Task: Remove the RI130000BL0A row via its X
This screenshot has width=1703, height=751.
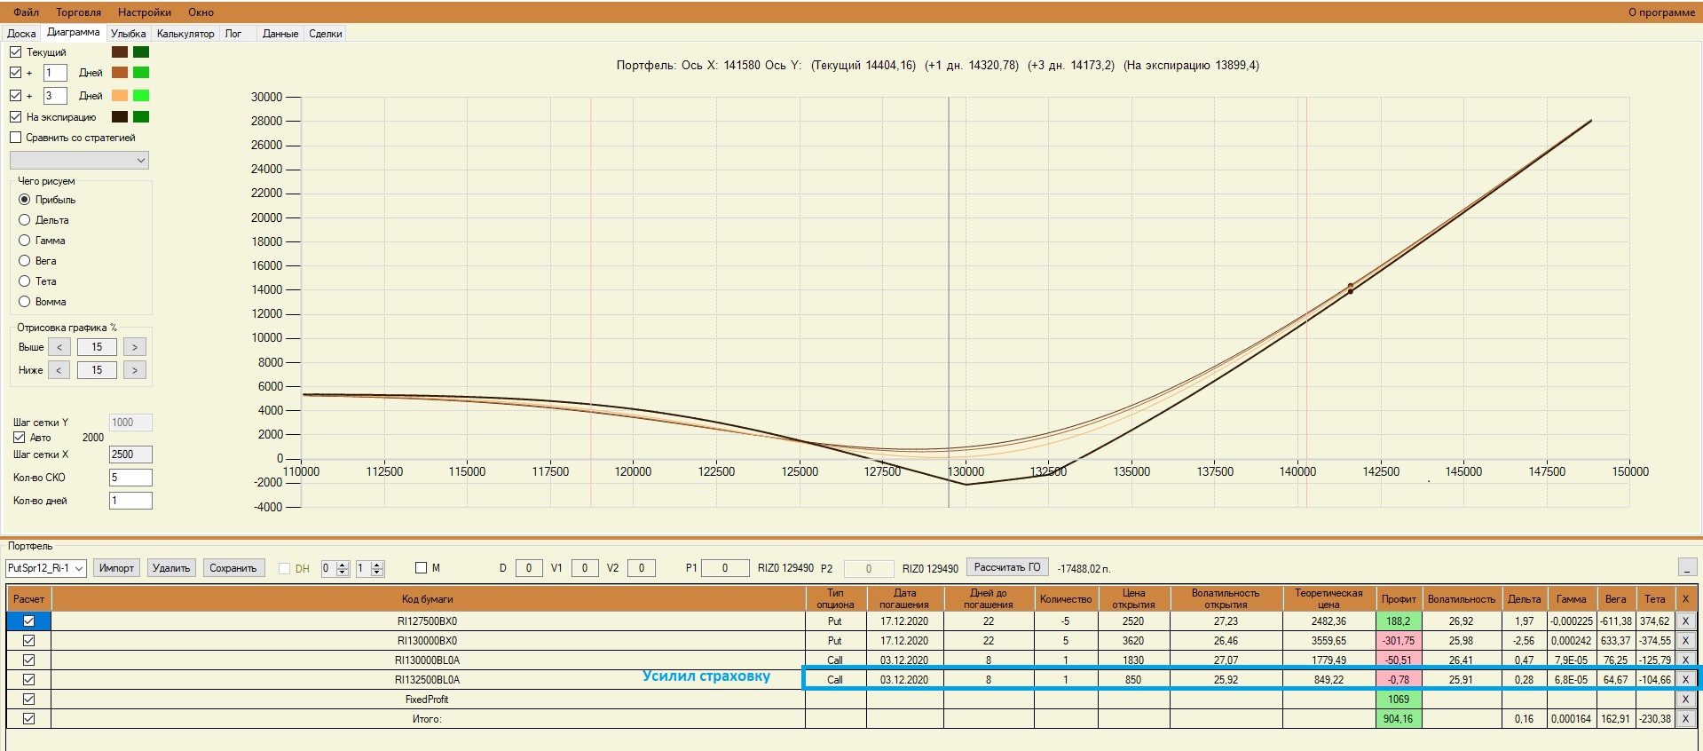Action: point(1685,660)
